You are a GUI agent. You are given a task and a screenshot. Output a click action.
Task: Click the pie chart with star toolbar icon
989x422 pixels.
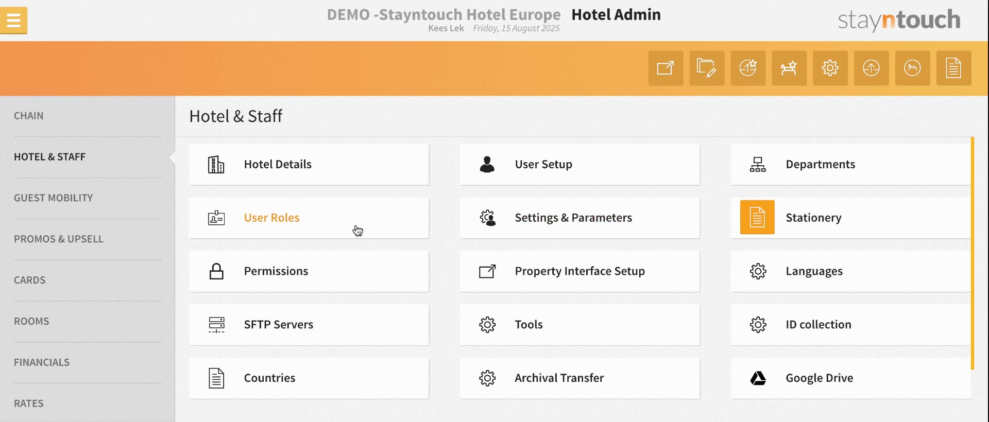click(748, 68)
